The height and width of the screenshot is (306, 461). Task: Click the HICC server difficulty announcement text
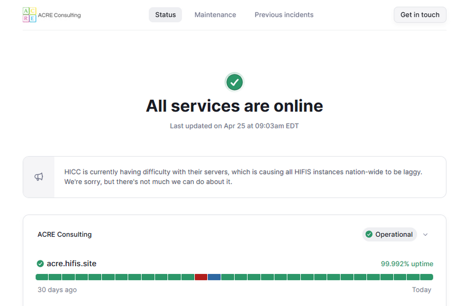coord(243,177)
